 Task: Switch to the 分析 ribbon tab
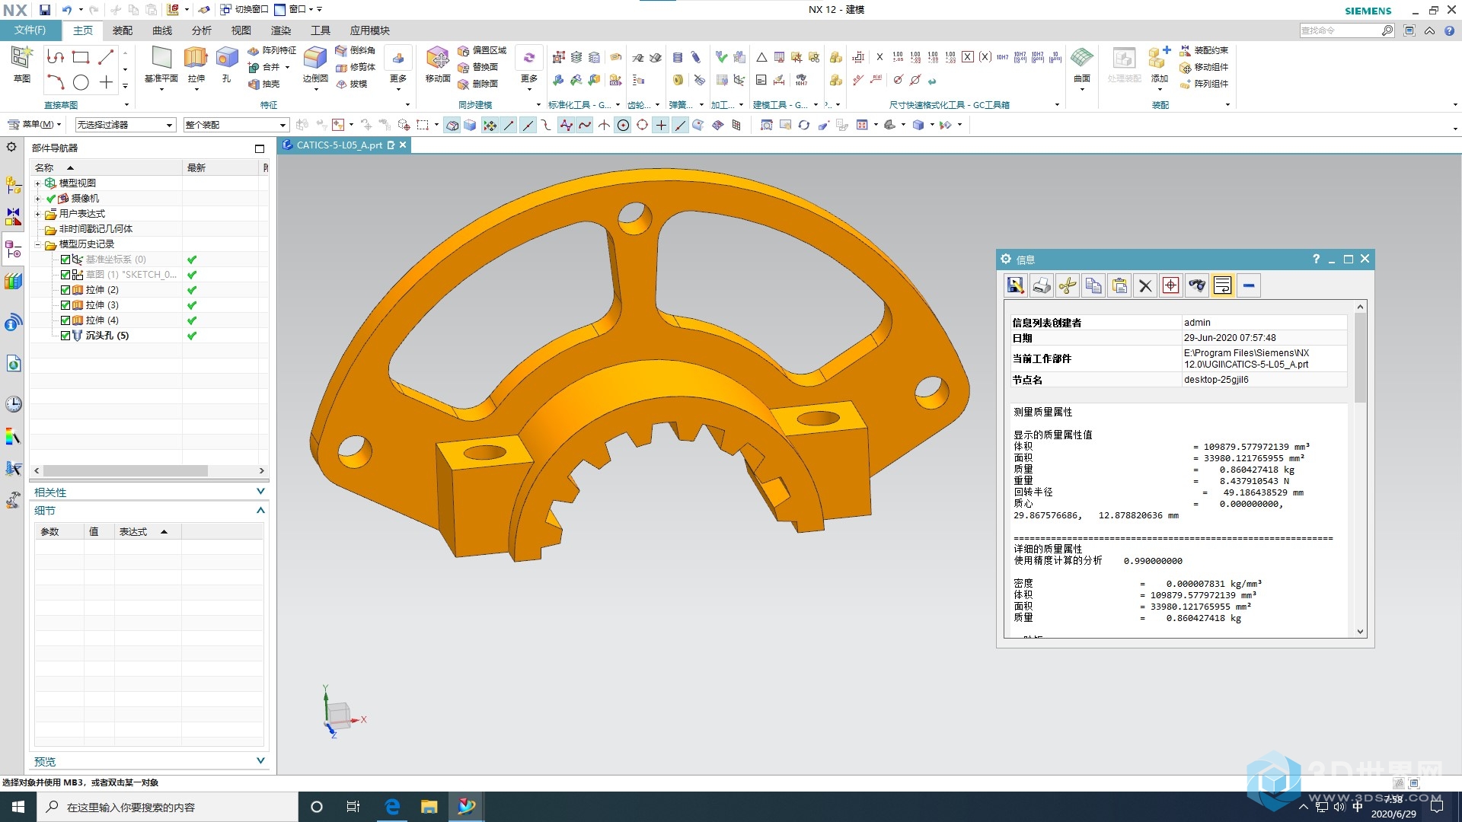tap(202, 30)
